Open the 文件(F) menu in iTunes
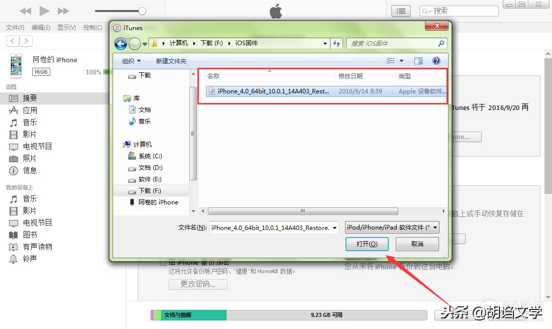This screenshot has height=329, width=552. (x=15, y=28)
